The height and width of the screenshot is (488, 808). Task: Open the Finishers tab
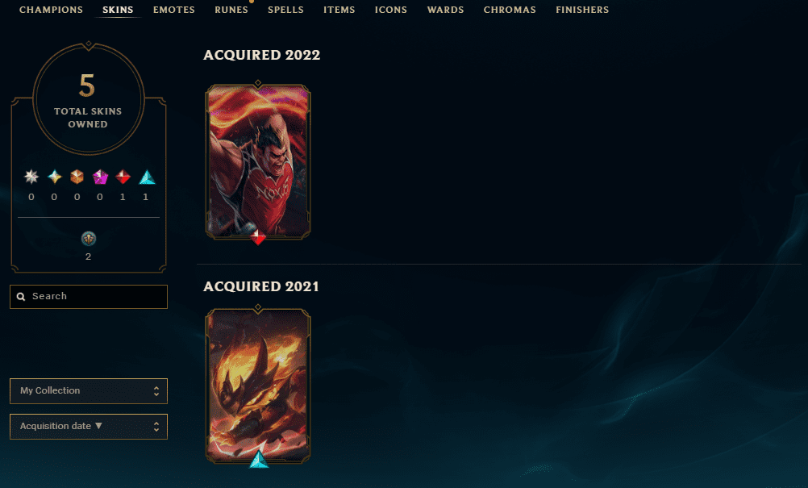582,10
